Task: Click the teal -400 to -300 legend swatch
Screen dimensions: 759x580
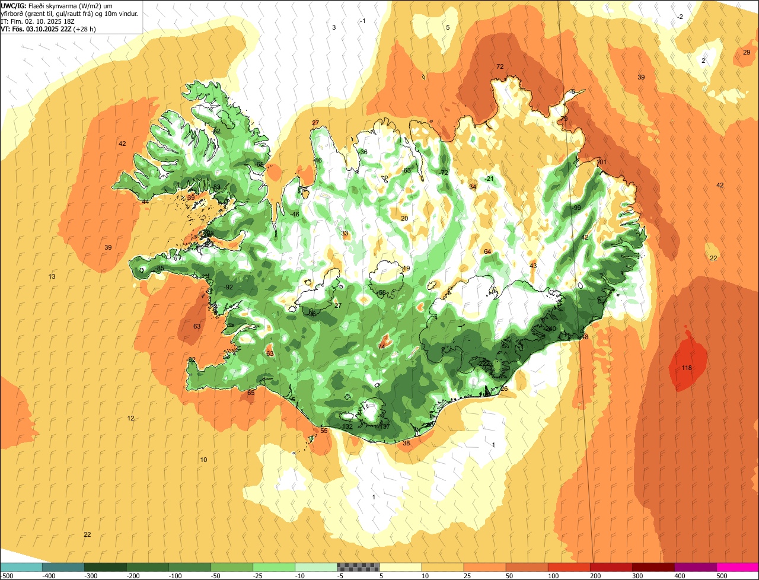Action: (63, 567)
